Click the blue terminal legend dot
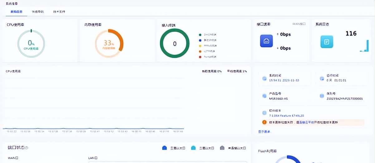Image resolution: width=375 pixels, height=163 pixels. click(200, 40)
